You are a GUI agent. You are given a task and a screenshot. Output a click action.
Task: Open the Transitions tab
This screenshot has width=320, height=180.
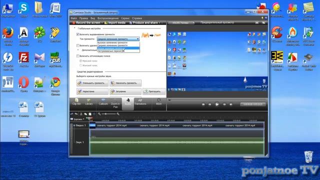[140, 102]
